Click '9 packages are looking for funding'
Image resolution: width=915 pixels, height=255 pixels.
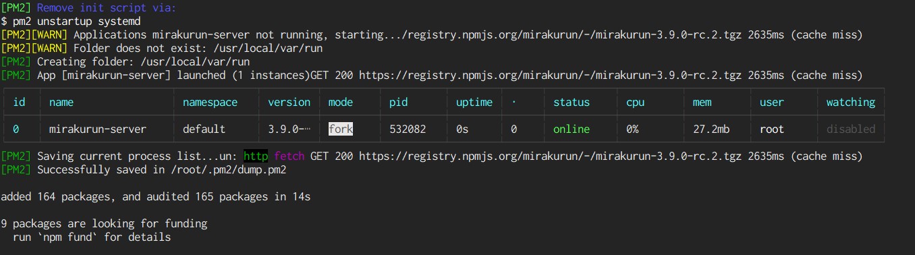[104, 223]
